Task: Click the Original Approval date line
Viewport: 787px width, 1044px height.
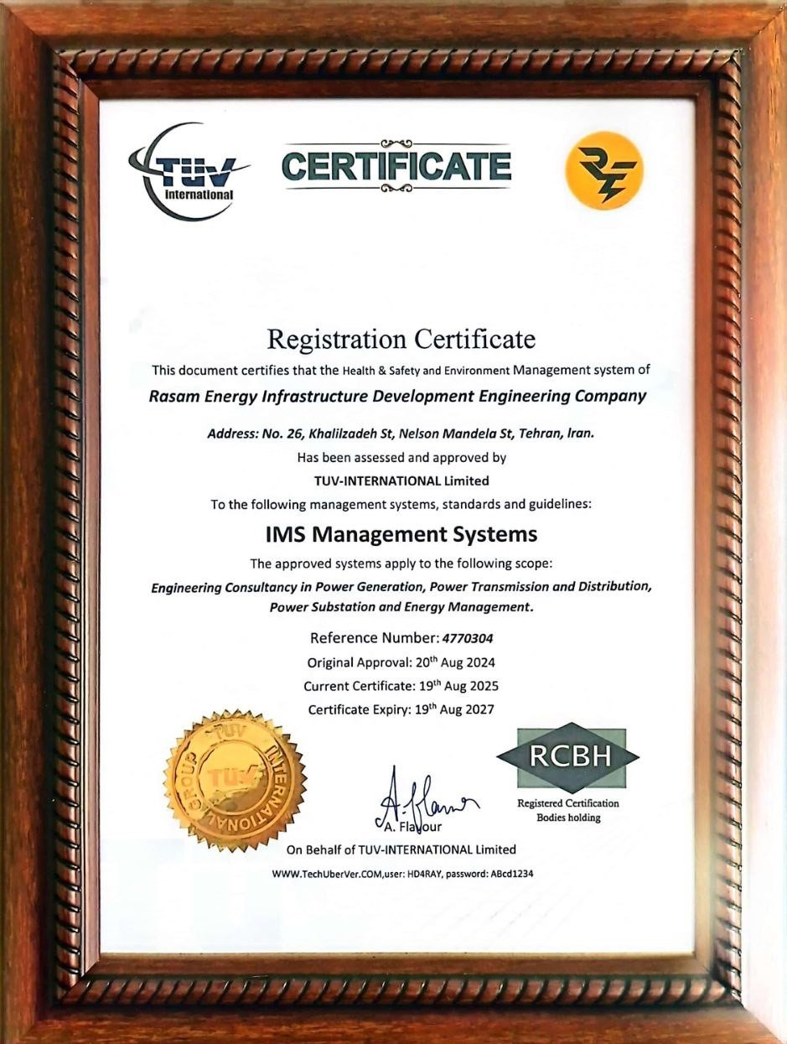Action: click(401, 662)
